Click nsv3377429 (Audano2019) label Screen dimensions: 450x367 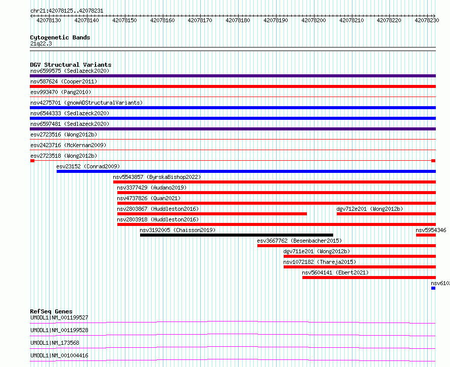click(x=152, y=188)
